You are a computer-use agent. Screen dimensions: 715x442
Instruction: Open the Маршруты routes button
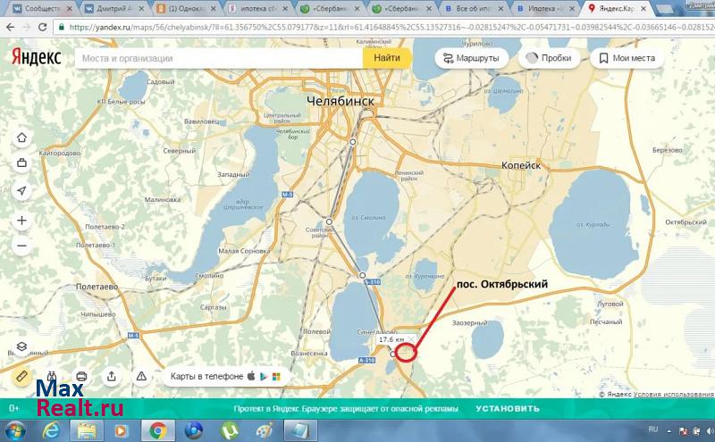pyautogui.click(x=473, y=58)
